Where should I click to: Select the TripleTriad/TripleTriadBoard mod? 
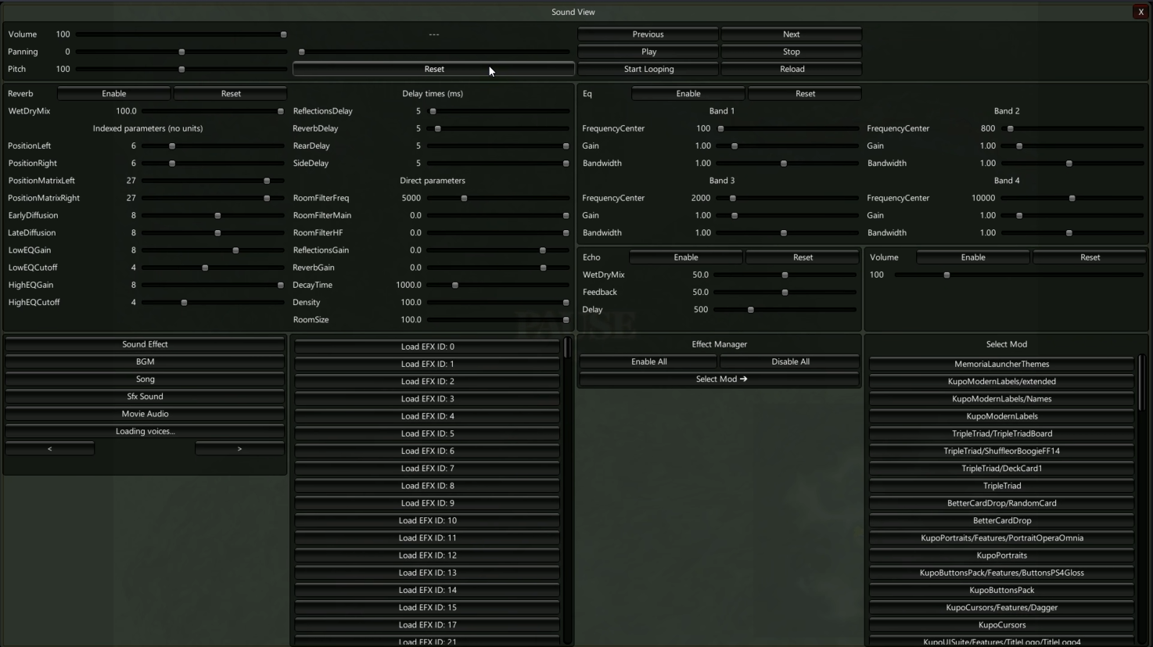coord(1001,433)
